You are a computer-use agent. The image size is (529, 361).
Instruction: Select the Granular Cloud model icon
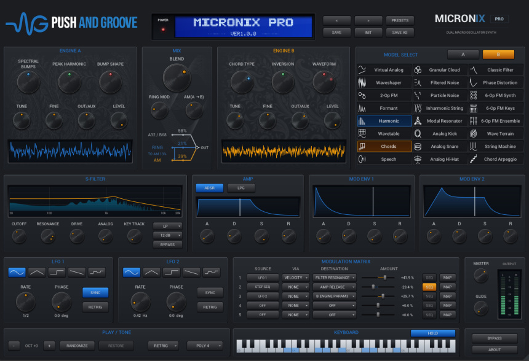(418, 70)
